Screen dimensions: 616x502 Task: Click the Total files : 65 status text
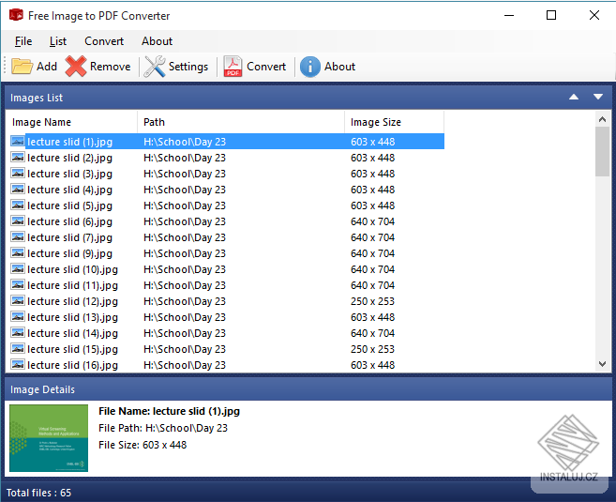[38, 493]
